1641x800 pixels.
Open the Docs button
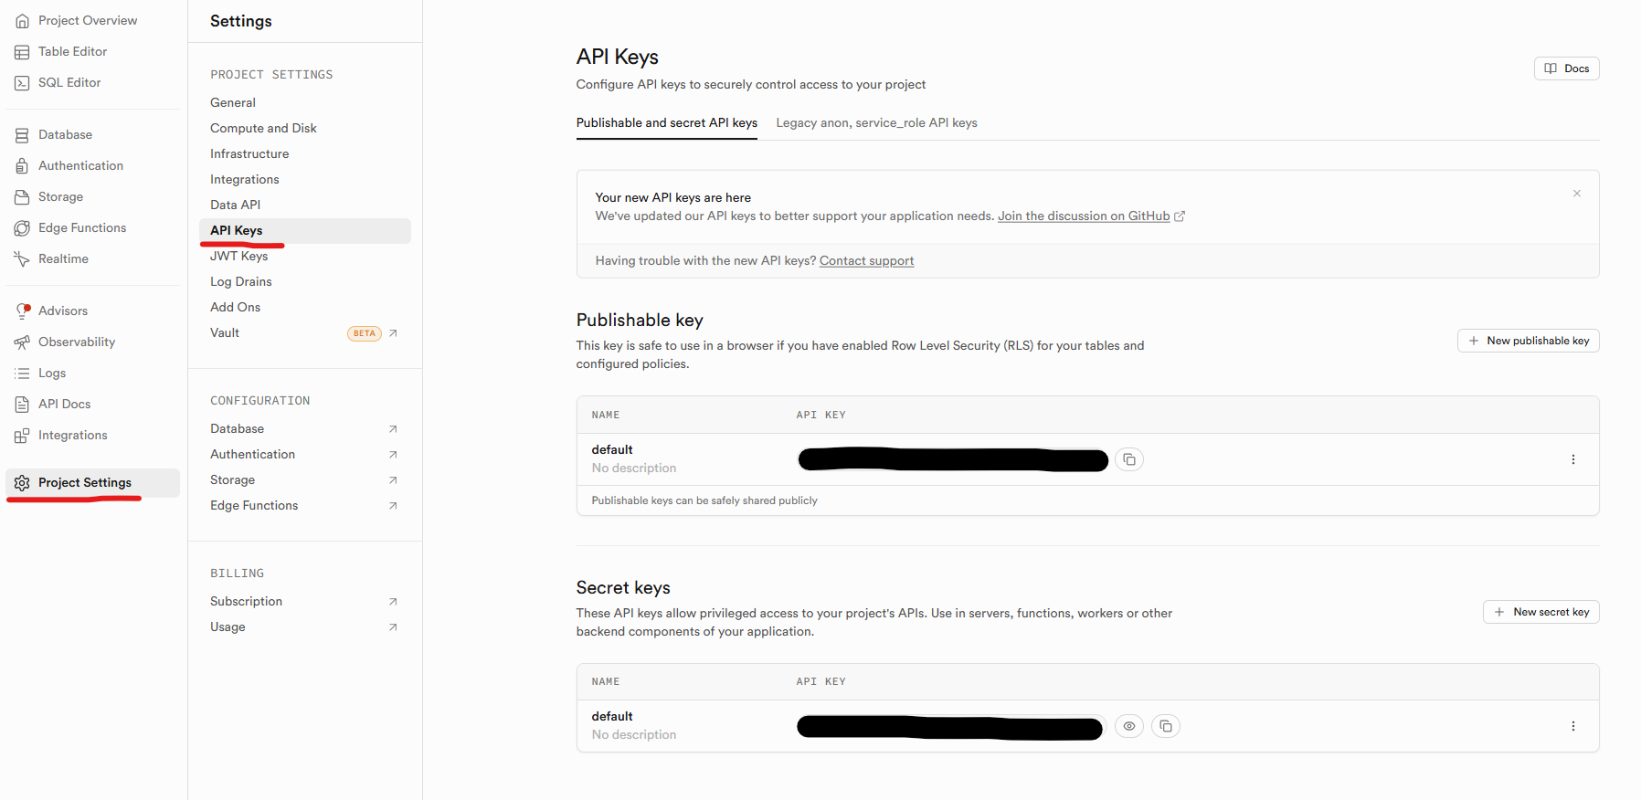coord(1566,68)
